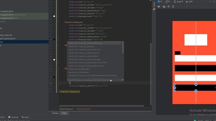The image size is (216, 121).
Task: Choose android:layout_marginLeft suggestion
Action: [94, 53]
